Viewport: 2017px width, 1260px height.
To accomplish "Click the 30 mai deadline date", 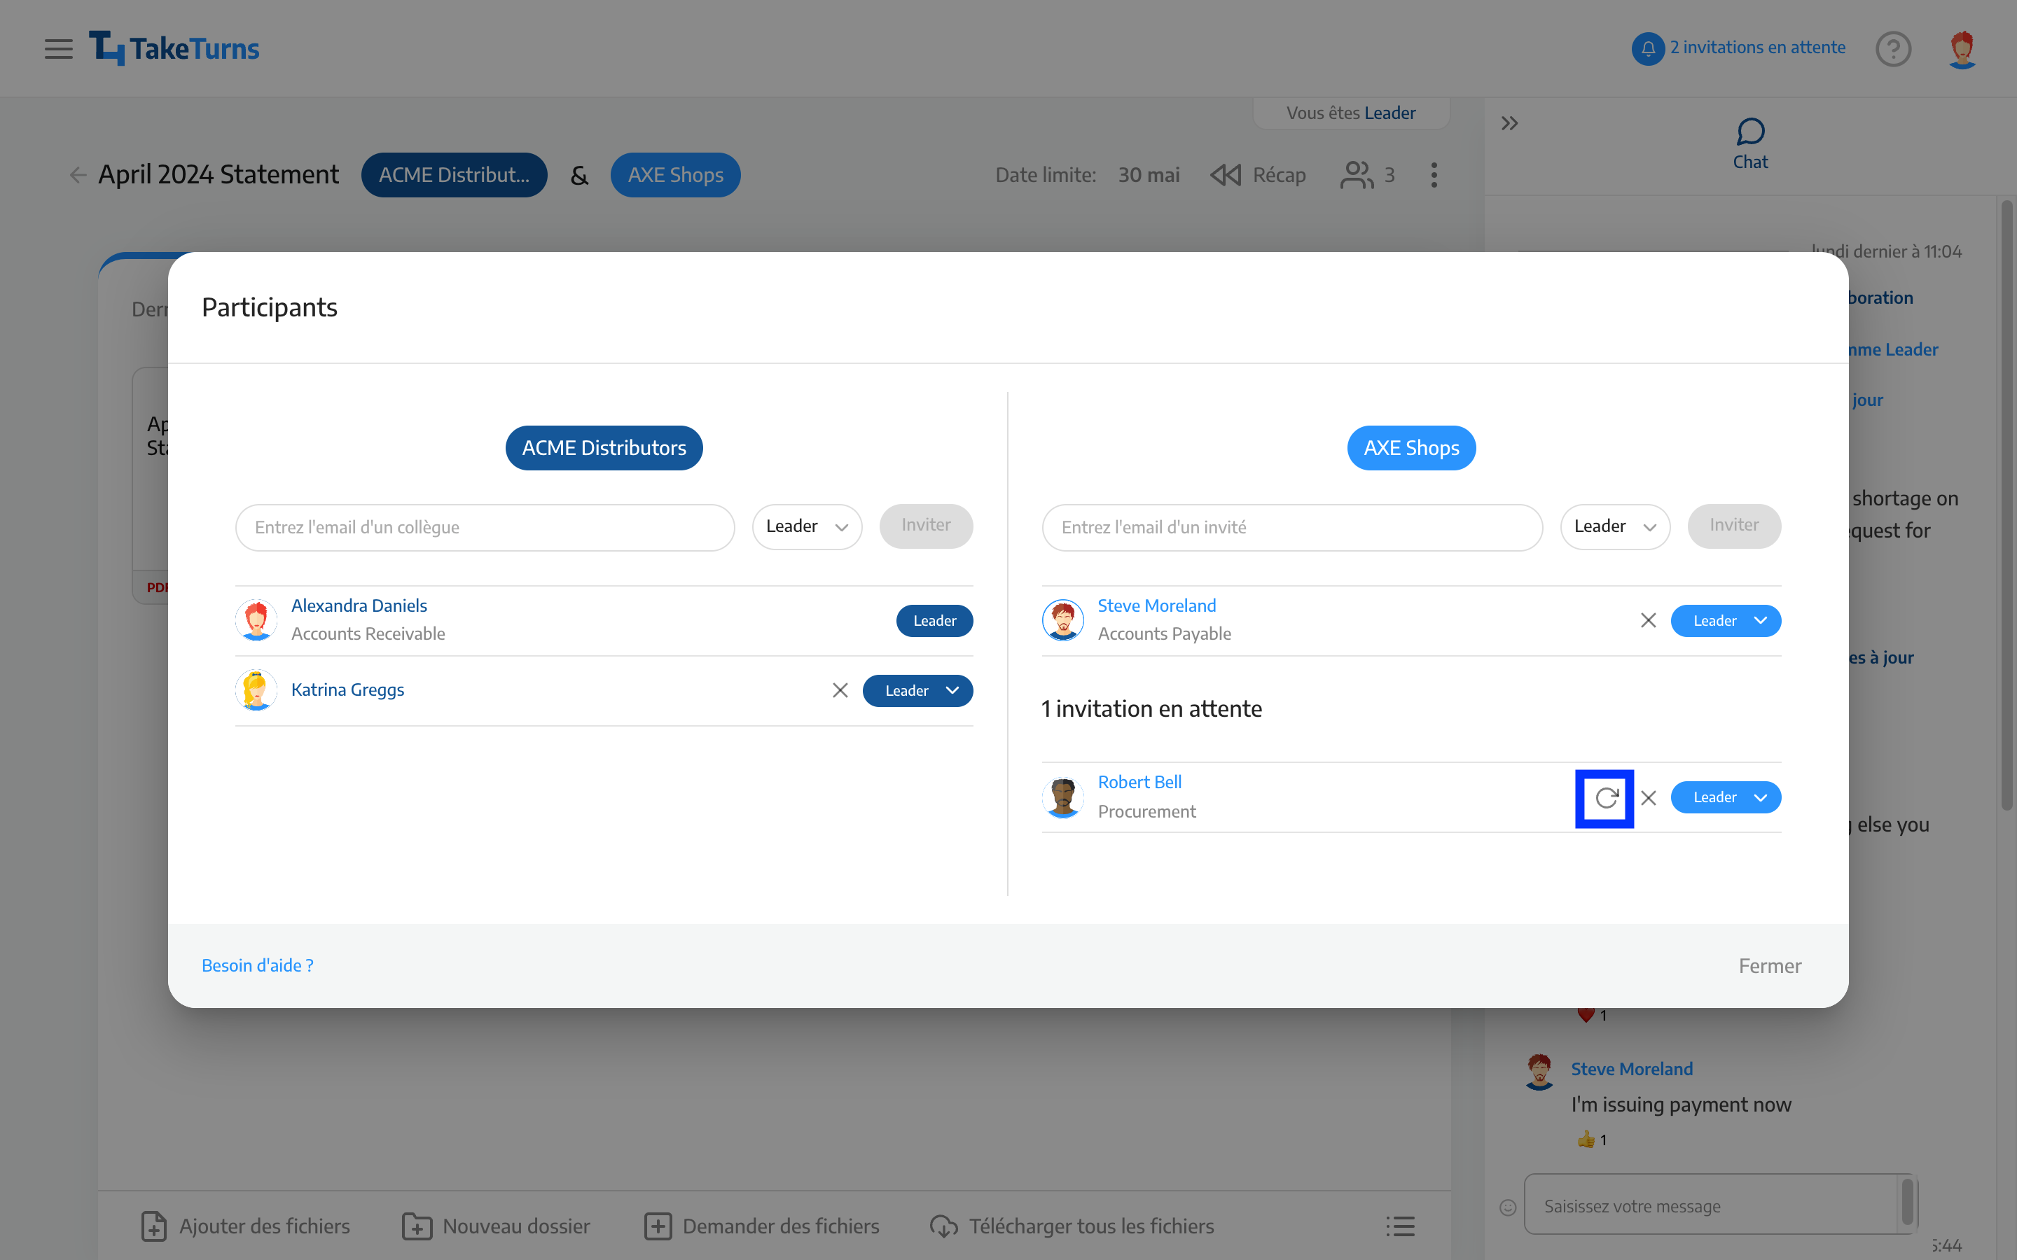I will (1149, 175).
